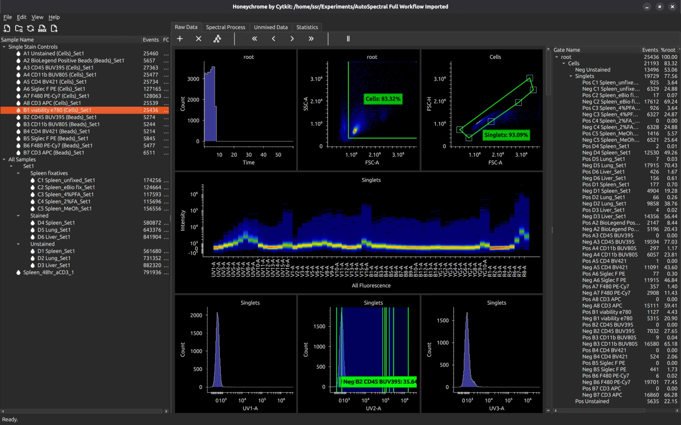Switch to the Spectral Process tab
This screenshot has width=681, height=425.
pos(225,27)
